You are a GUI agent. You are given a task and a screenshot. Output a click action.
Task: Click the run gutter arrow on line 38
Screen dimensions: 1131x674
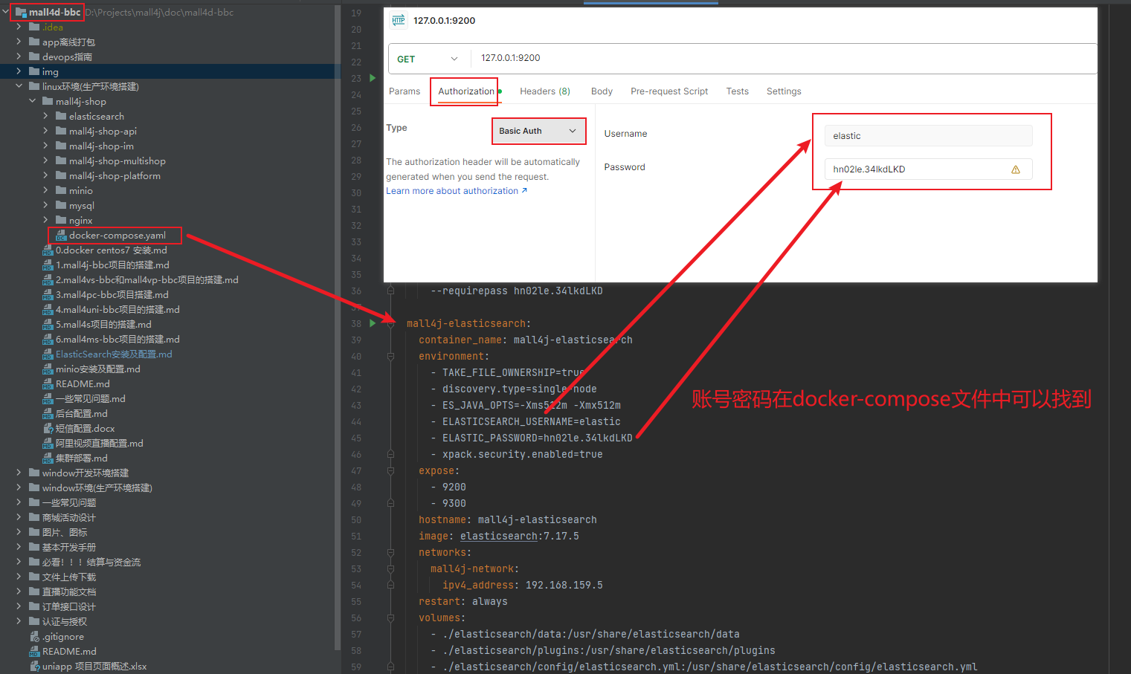coord(373,323)
